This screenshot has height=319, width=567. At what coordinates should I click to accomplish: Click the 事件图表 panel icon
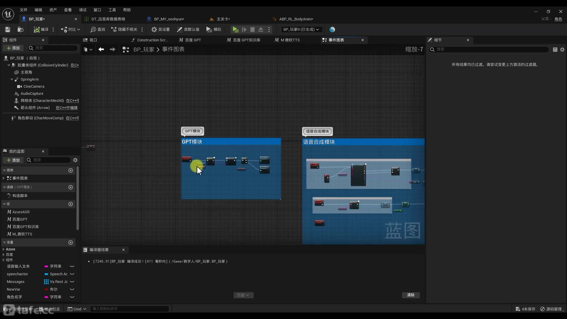point(324,40)
